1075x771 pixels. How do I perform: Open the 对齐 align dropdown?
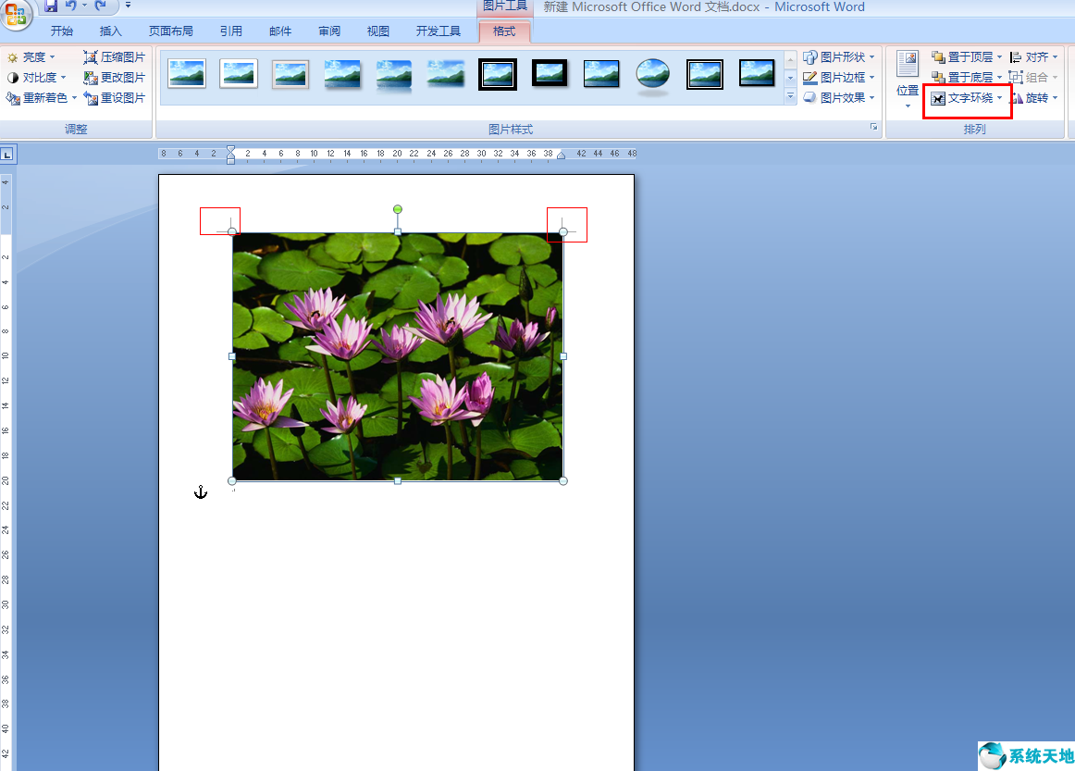click(1034, 57)
